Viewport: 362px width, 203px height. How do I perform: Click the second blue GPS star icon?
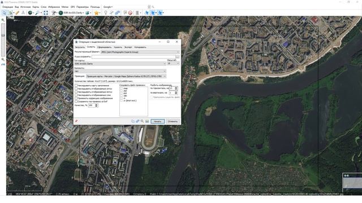click(x=153, y=12)
